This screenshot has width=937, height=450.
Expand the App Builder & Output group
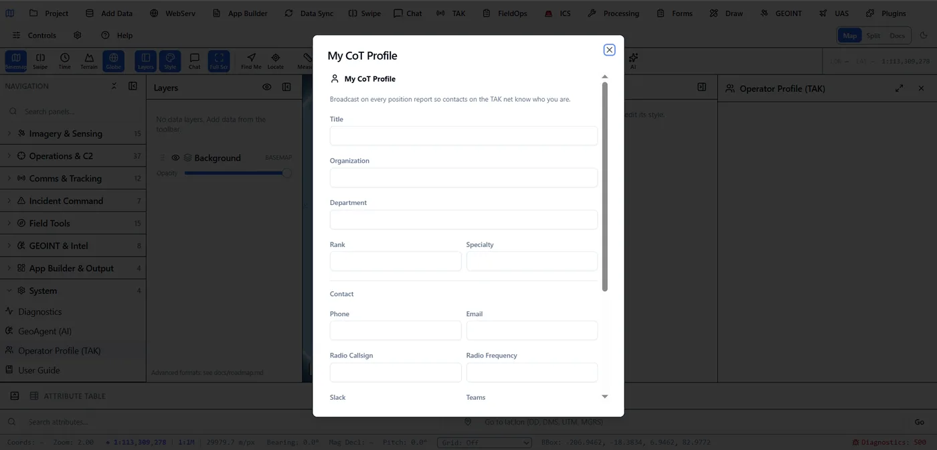73,269
